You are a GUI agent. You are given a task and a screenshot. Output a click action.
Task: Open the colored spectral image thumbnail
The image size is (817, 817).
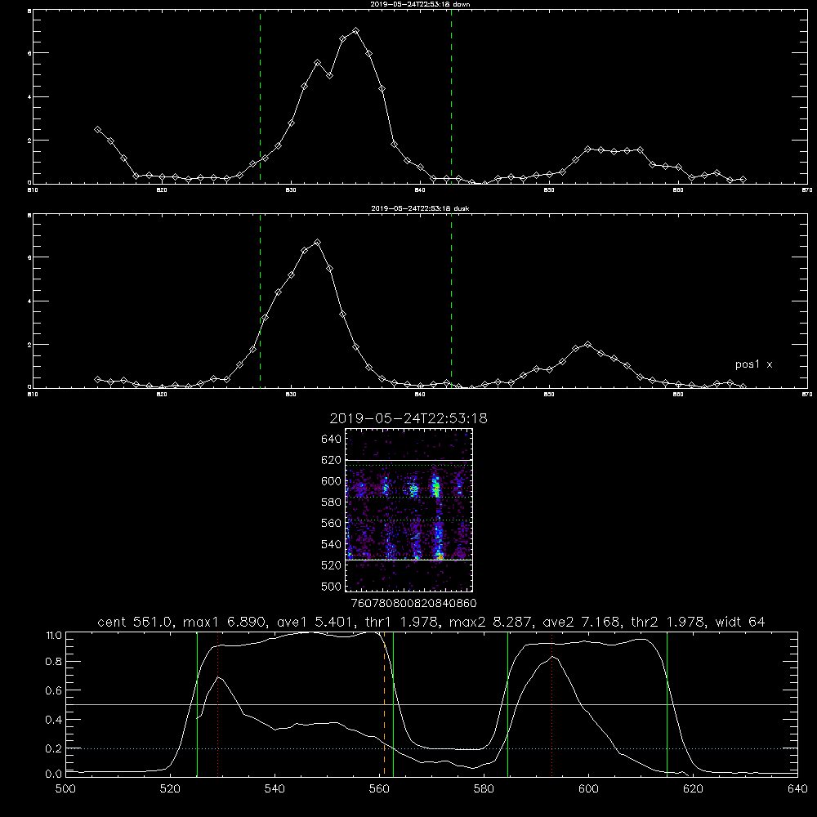[409, 510]
